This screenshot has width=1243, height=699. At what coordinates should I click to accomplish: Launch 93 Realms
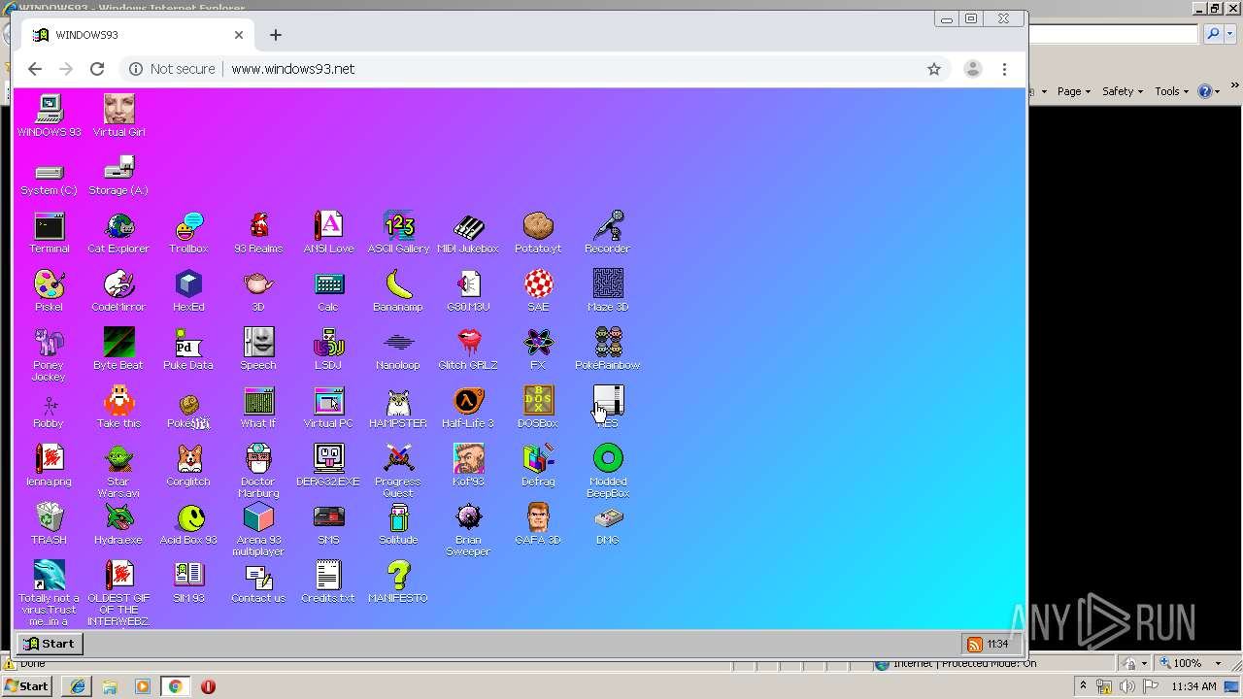click(258, 233)
